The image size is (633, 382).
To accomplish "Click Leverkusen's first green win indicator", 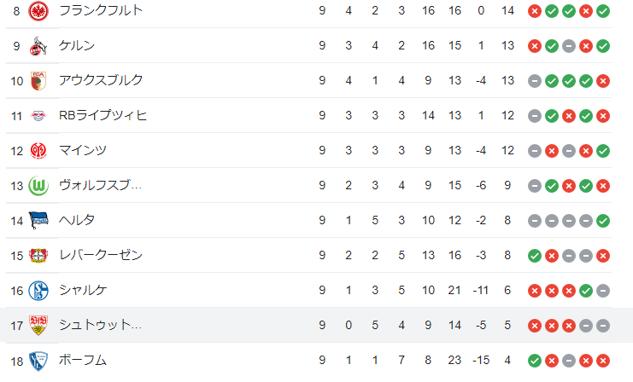I will tap(535, 256).
